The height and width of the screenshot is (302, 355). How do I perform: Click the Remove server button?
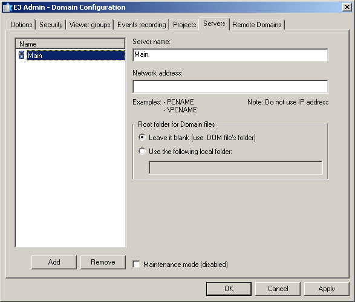pos(103,262)
